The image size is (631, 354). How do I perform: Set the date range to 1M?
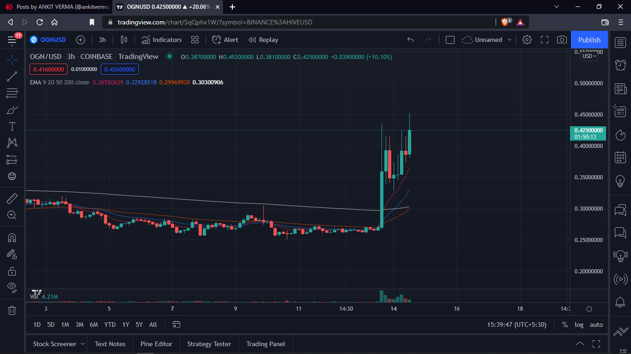point(65,324)
